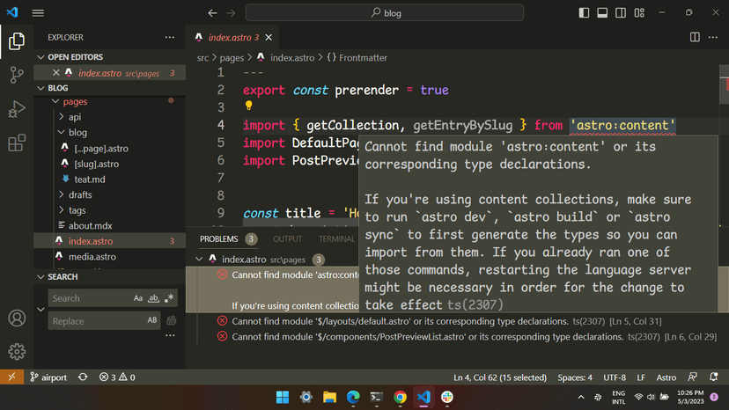Click the Accounts icon in activity bar
The height and width of the screenshot is (410, 729).
click(x=16, y=318)
